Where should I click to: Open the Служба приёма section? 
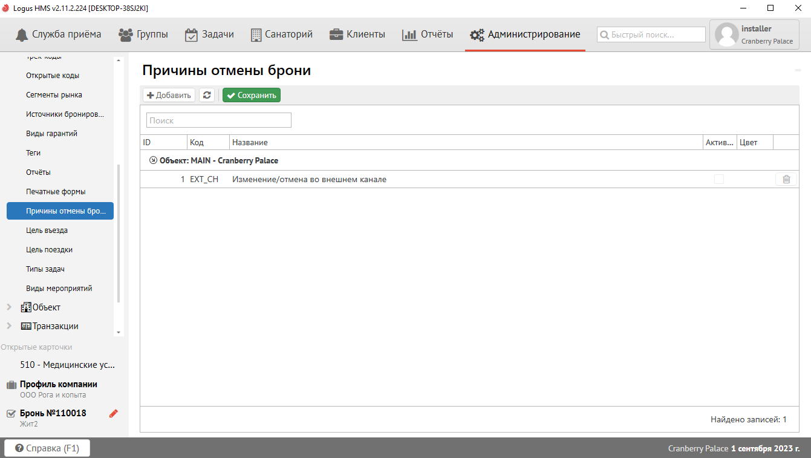(x=59, y=34)
